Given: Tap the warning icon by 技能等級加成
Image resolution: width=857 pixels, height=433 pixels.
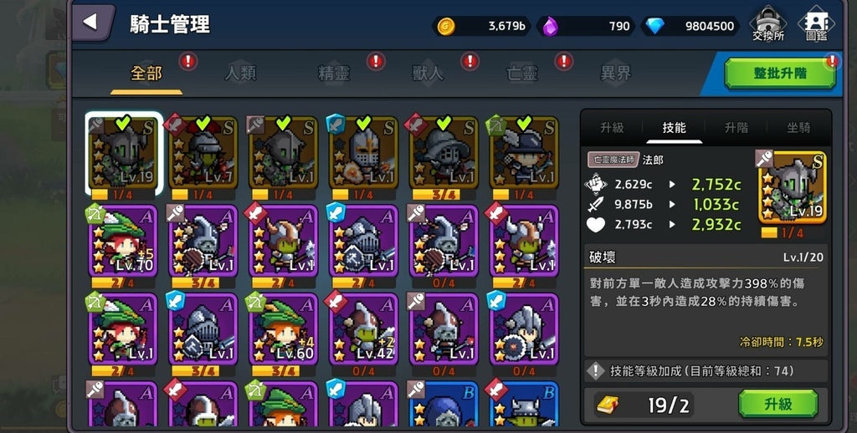Looking at the screenshot, I should [x=595, y=371].
